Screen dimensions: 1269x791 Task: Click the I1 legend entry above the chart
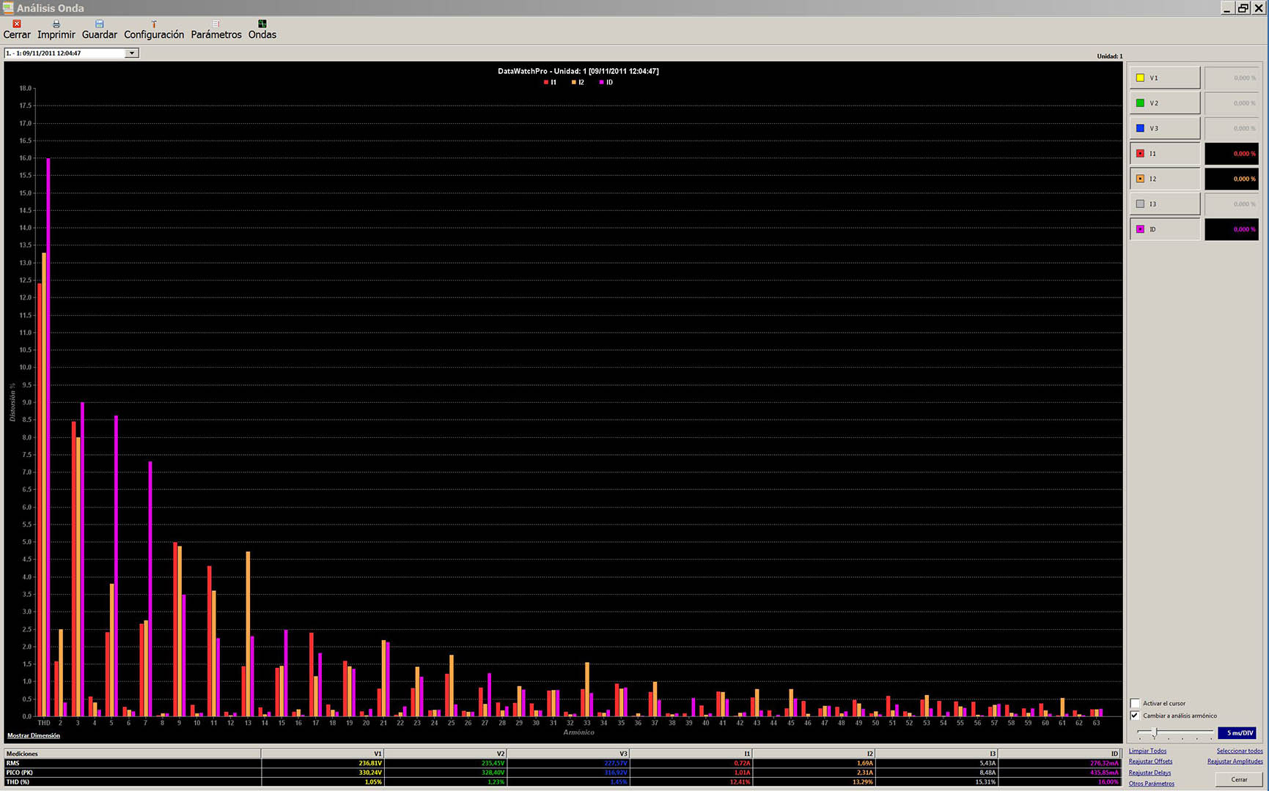pos(550,83)
